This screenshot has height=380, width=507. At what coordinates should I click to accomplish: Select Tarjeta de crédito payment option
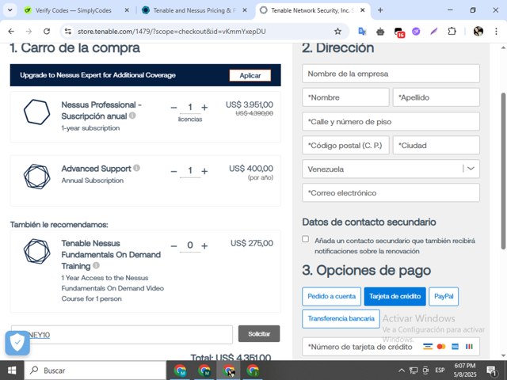[395, 296]
